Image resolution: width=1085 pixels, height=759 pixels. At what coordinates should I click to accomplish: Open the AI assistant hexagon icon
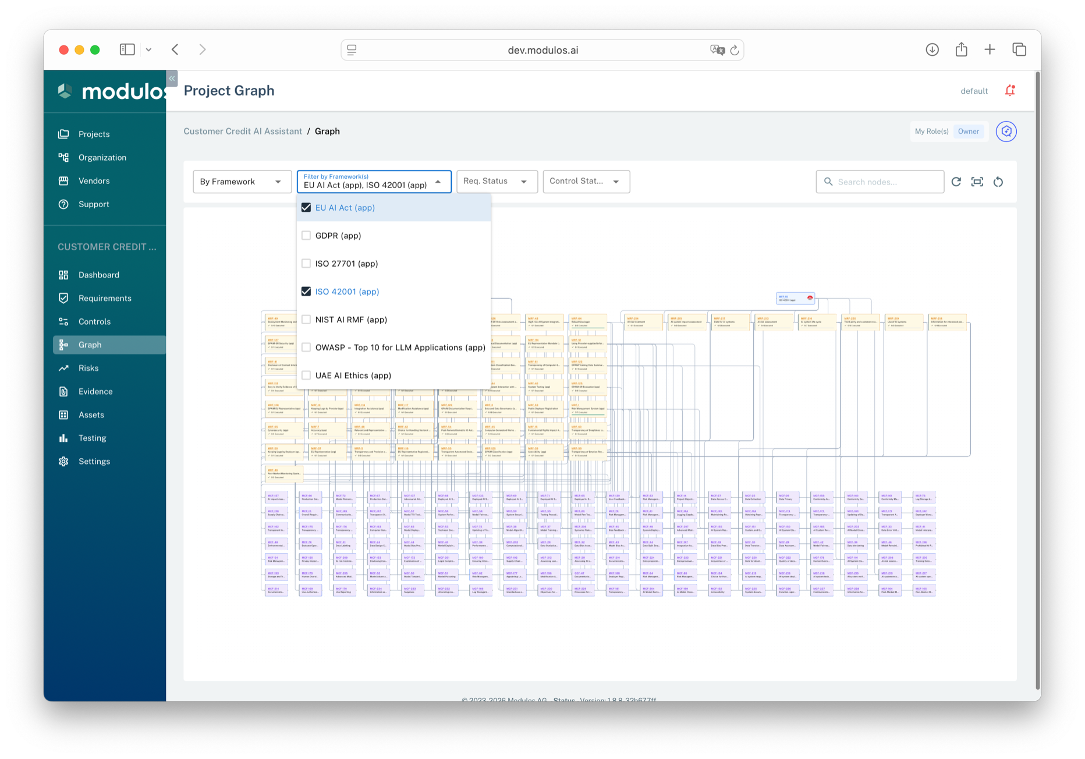(x=1006, y=132)
